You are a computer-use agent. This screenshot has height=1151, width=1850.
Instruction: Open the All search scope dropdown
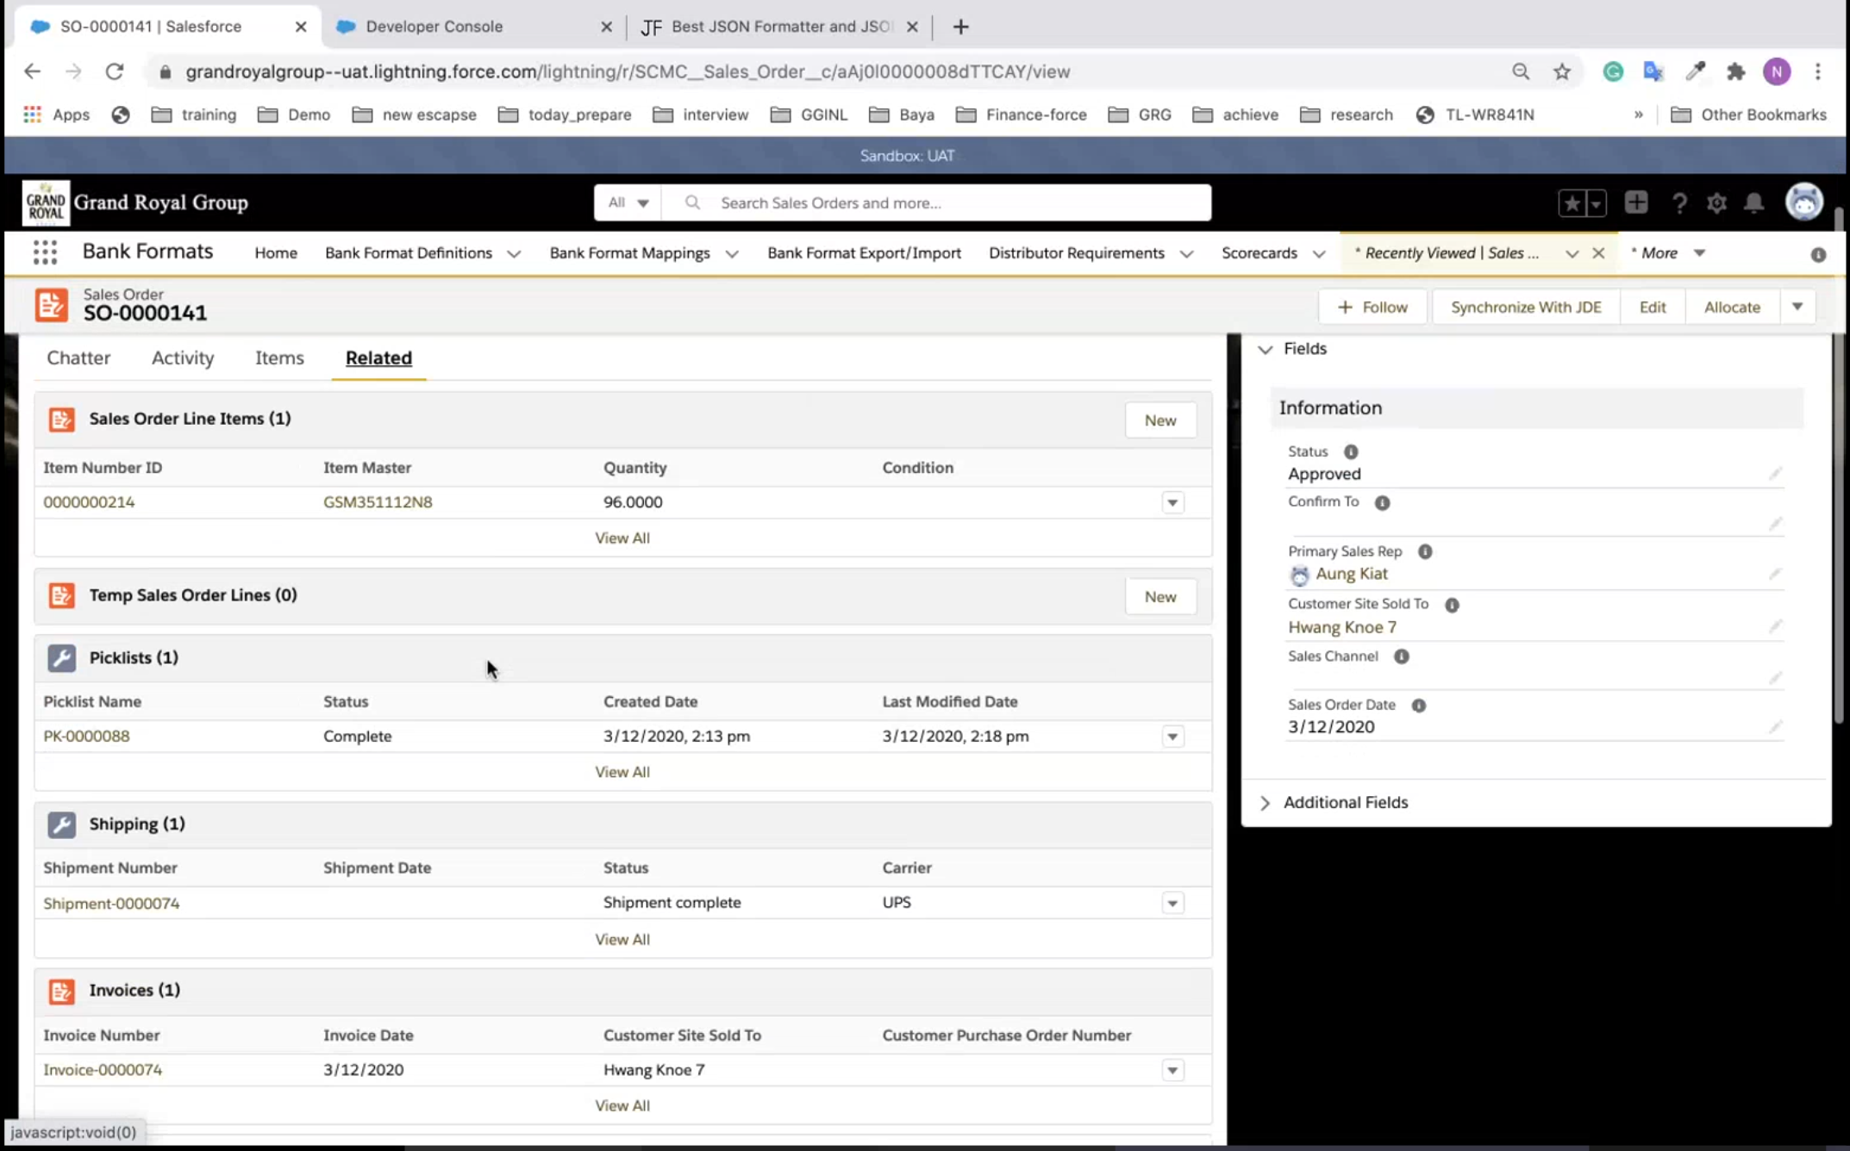[628, 203]
